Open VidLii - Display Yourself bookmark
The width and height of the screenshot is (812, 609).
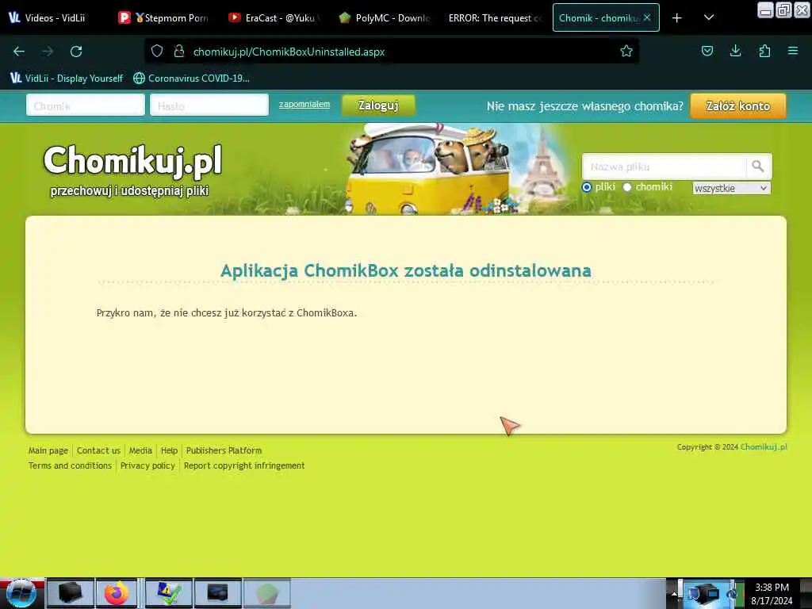point(67,79)
